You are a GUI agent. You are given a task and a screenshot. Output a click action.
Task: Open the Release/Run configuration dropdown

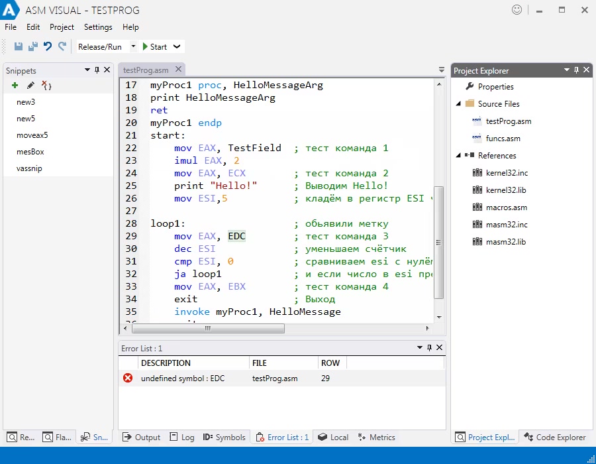132,46
